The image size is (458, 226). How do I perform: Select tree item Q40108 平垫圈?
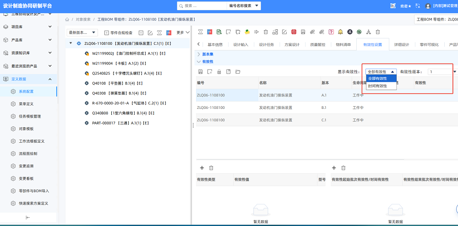(117, 83)
